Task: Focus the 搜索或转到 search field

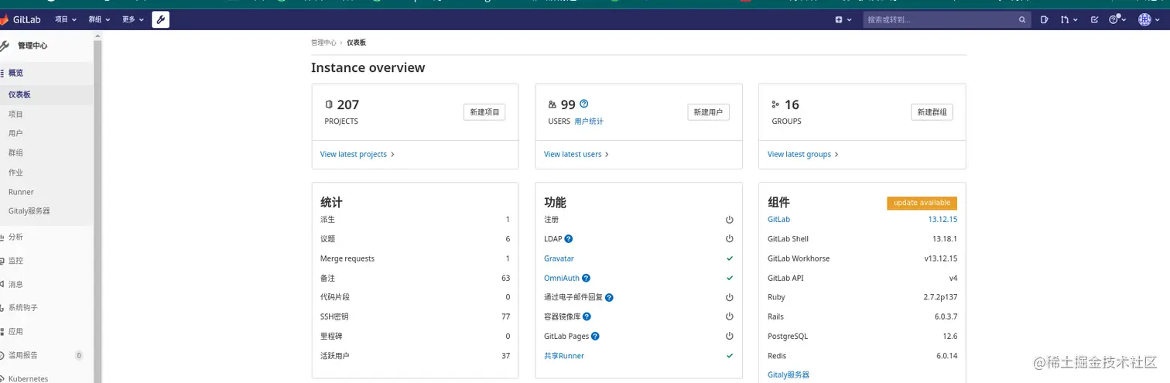Action: 947,19
